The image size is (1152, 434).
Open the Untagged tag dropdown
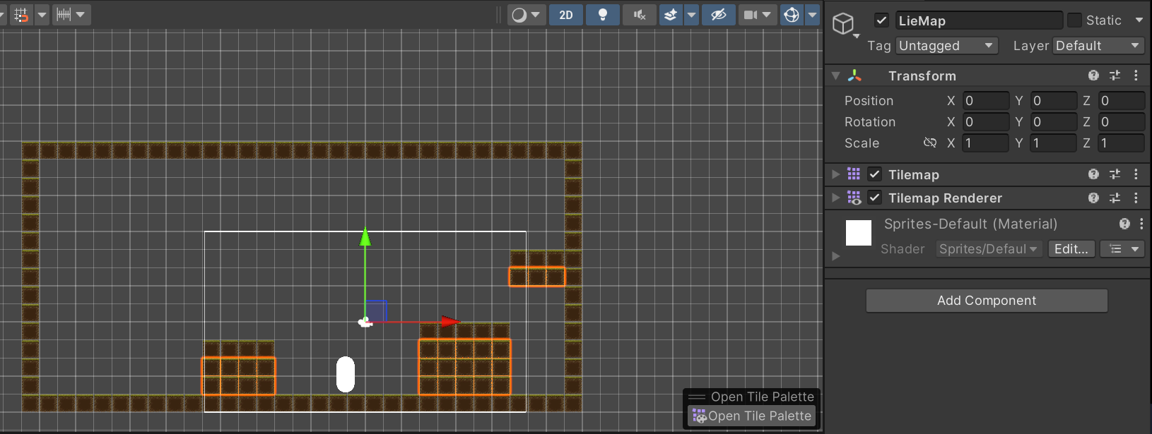pyautogui.click(x=947, y=46)
